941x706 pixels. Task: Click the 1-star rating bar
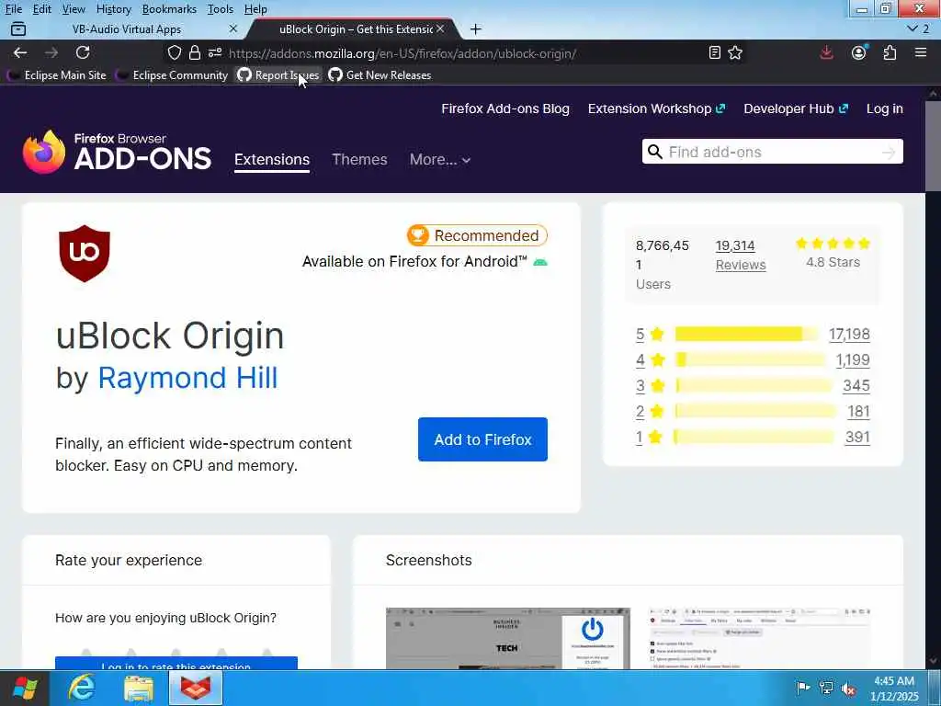click(x=754, y=437)
